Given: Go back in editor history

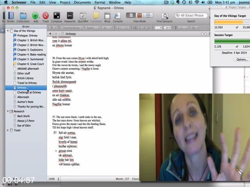Looking at the screenshot, I should pyautogui.click(x=50, y=34).
